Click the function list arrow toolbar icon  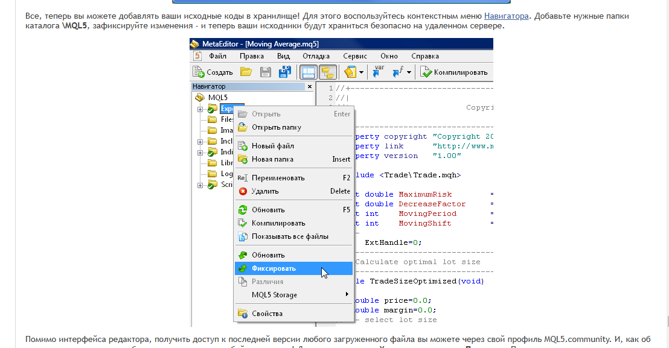point(398,72)
